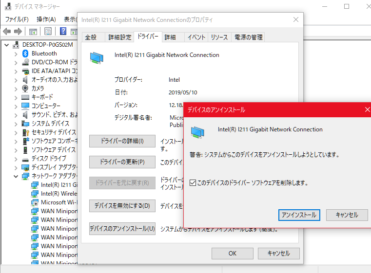Click the デバイスを無効にする(D) button

click(x=122, y=206)
